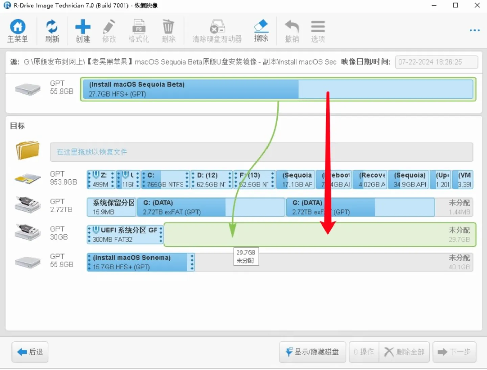The image size is (487, 370).
Task: Click the 修改 (Modify) pencil icon
Action: pyautogui.click(x=109, y=30)
